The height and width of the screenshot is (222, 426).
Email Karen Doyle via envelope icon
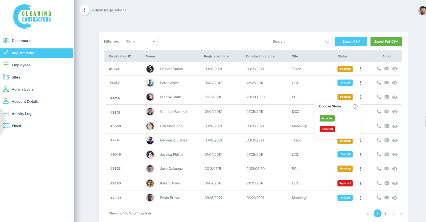click(387, 183)
